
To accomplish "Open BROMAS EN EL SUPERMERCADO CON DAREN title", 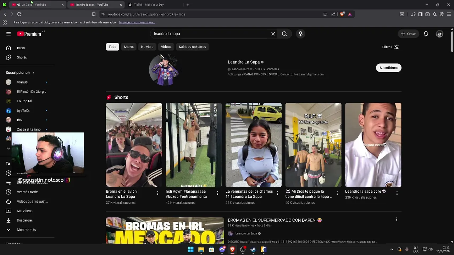I will [275, 220].
